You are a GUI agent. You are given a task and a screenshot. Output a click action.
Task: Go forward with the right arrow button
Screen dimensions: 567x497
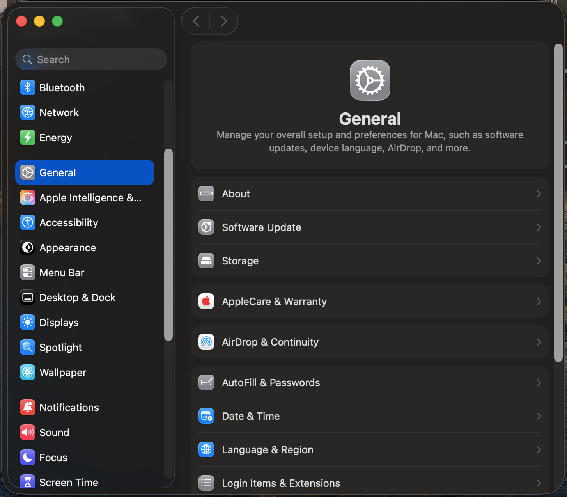223,21
